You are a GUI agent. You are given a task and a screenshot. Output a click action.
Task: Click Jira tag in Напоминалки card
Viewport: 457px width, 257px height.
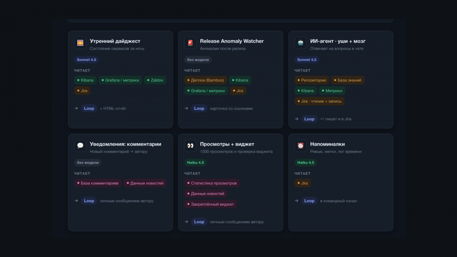[303, 183]
